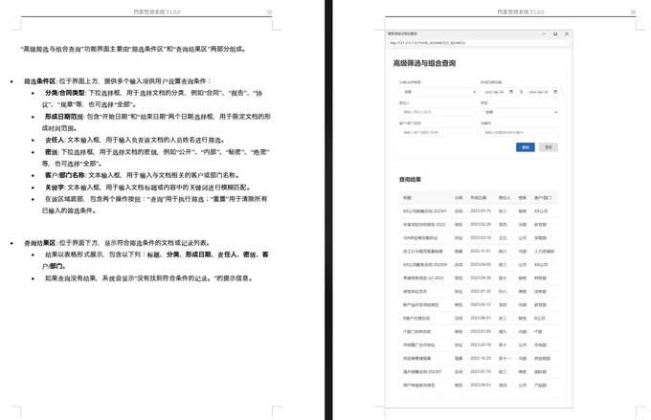Minimize the 高级筛选与组合查询 window

(x=544, y=33)
